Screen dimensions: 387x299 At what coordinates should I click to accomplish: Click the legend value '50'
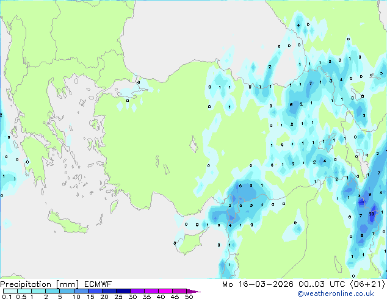189,297
